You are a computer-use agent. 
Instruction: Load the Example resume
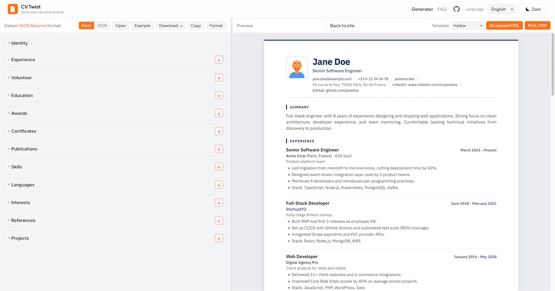[x=143, y=25]
